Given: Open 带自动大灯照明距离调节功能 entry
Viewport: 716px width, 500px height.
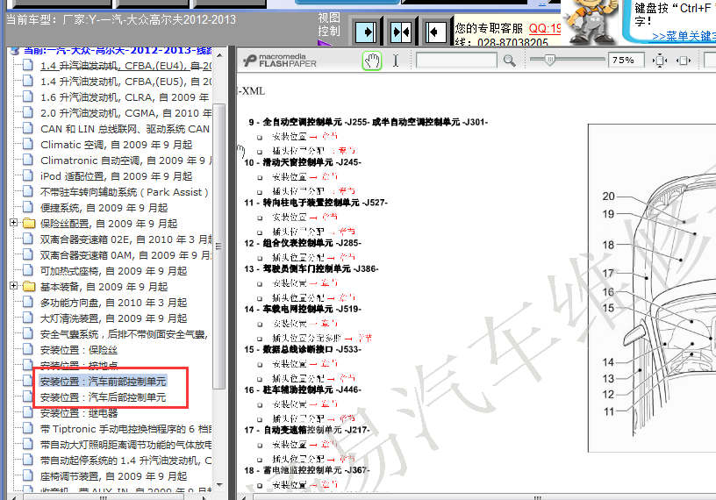Looking at the screenshot, I should click(x=126, y=445).
